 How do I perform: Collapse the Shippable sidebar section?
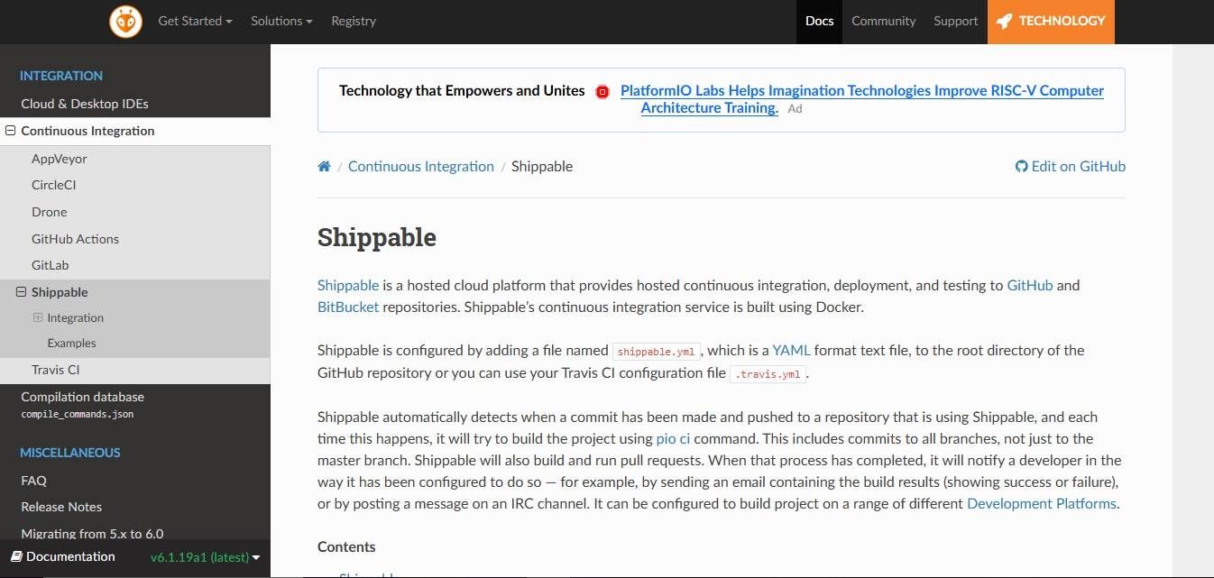pos(23,292)
